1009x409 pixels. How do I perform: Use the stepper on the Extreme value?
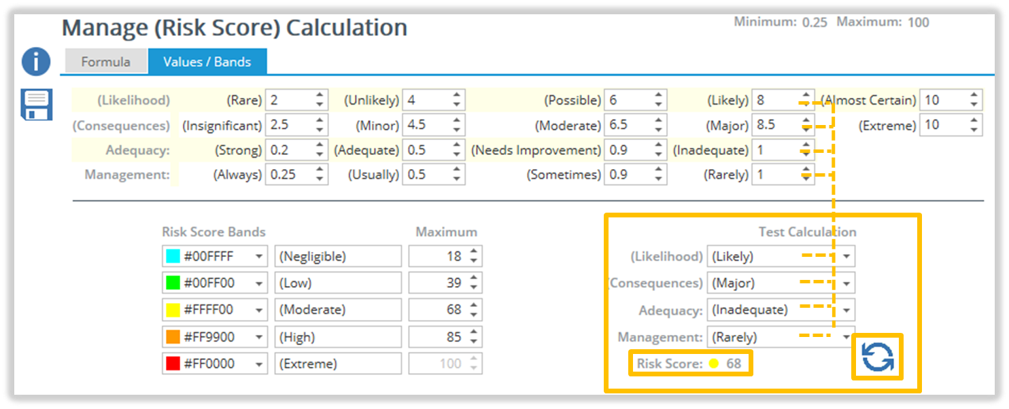(975, 125)
